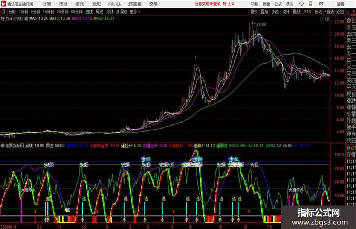Image resolution: width=356 pixels, height=229 pixels.
Task: Open the 公式 menu
Action: pos(278,4)
